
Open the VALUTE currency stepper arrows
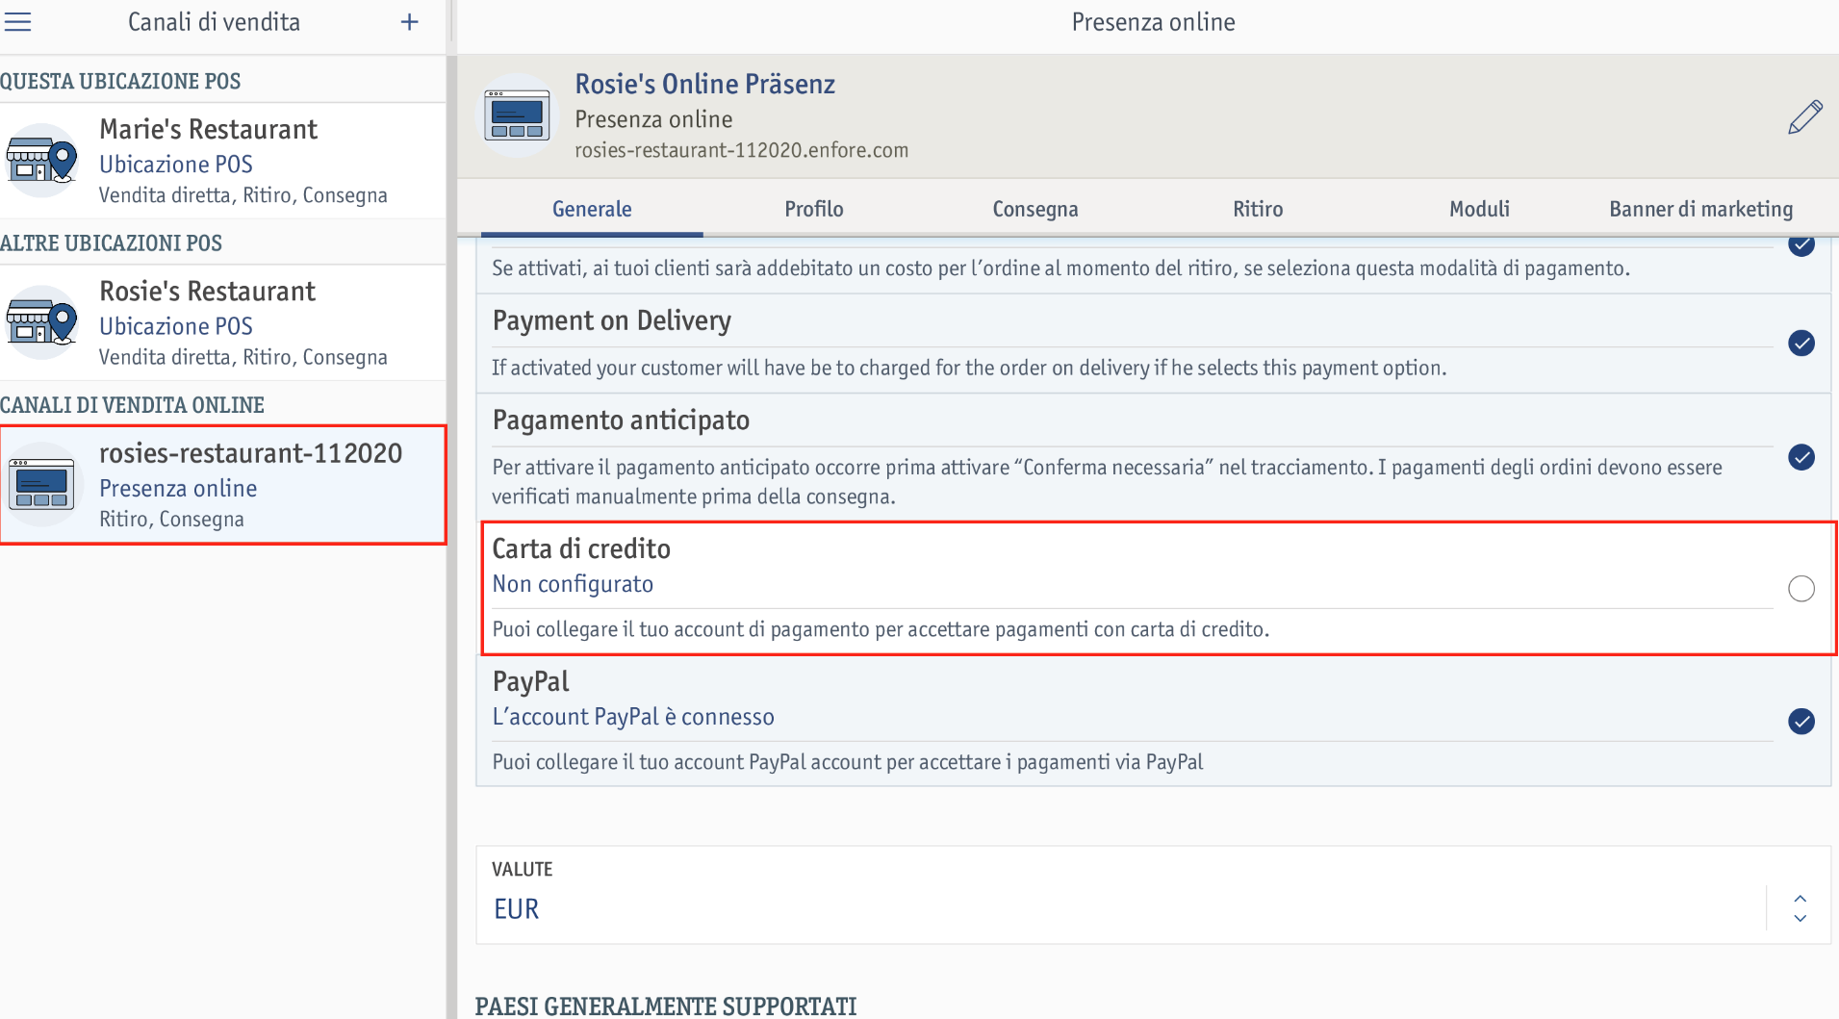click(1800, 908)
